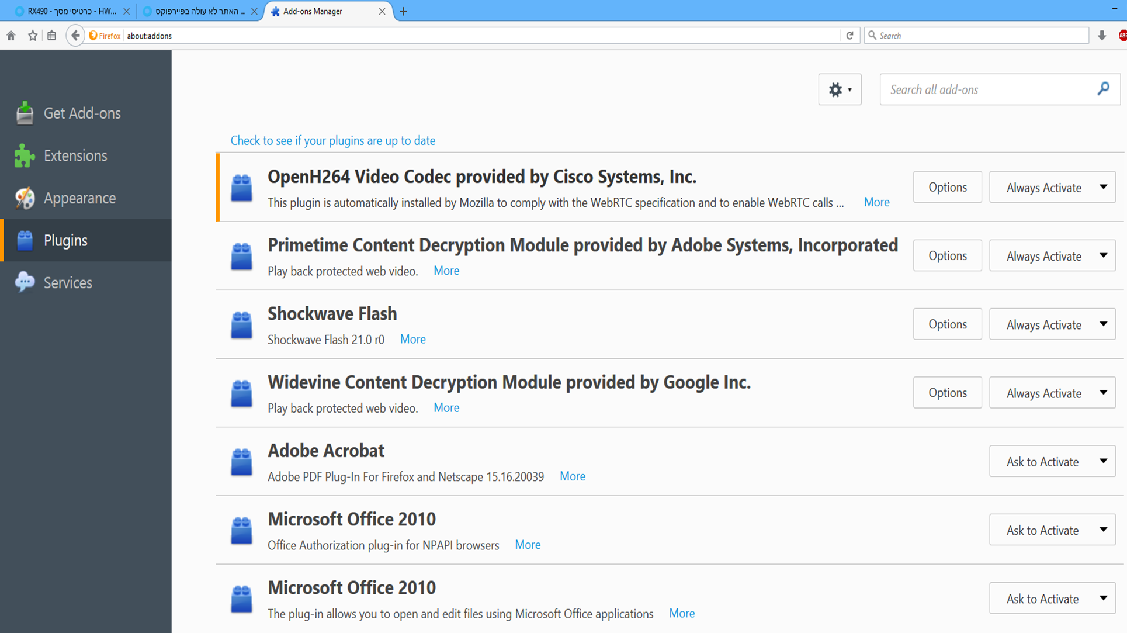This screenshot has height=633, width=1127.
Task: Open the bookmarks list icon
Action: tap(52, 36)
